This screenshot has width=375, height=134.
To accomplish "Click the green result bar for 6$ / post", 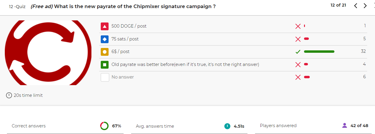I will point(319,52).
